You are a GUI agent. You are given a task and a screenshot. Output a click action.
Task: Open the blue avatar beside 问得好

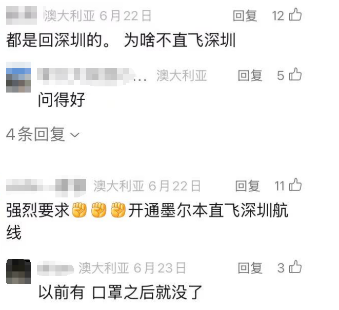click(x=18, y=77)
